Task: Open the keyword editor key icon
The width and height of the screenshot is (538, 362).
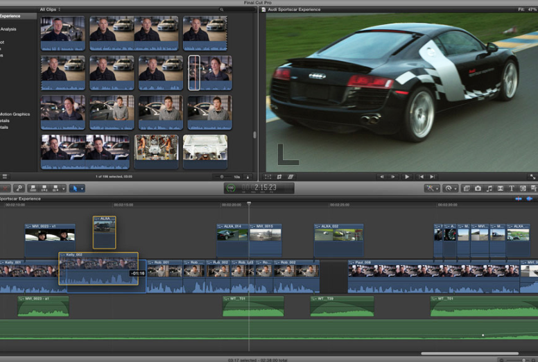Action: (19, 188)
